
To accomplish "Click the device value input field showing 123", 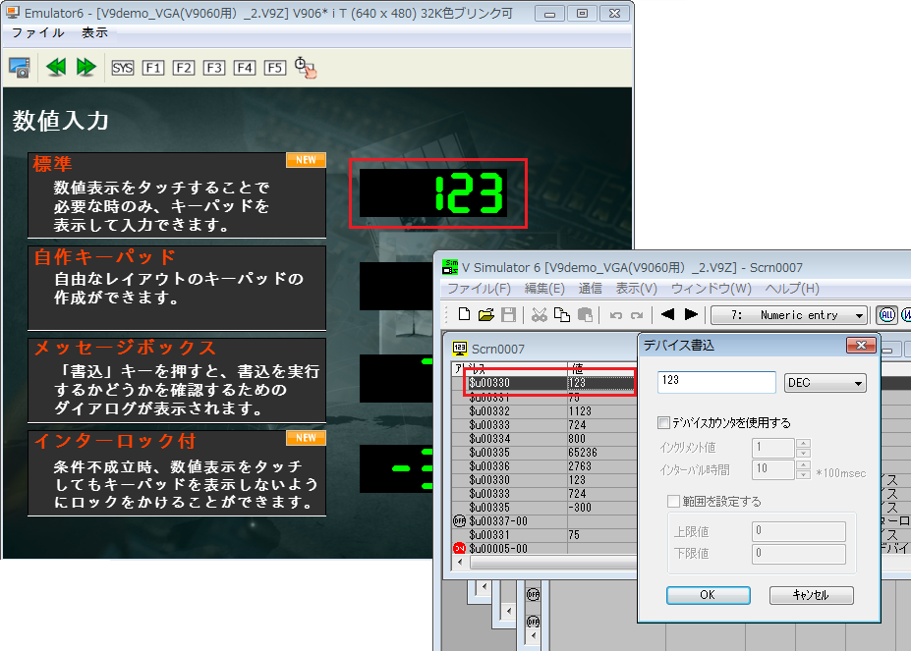I will click(716, 382).
